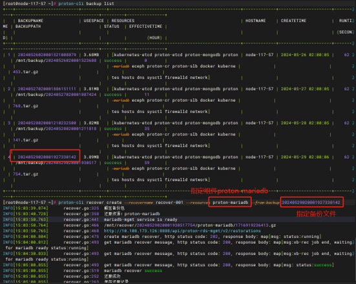Click effective time value '35' in row 3
The width and height of the screenshot is (356, 284).
point(147,128)
